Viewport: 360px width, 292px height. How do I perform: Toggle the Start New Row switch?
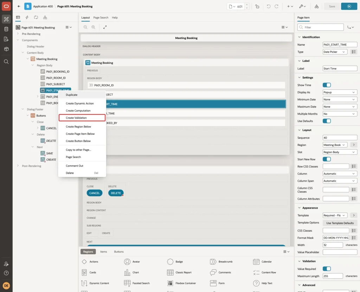click(x=327, y=159)
